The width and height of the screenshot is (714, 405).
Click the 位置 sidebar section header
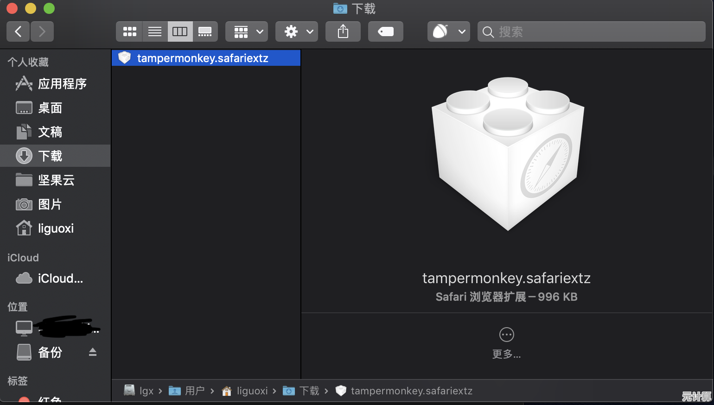[18, 307]
